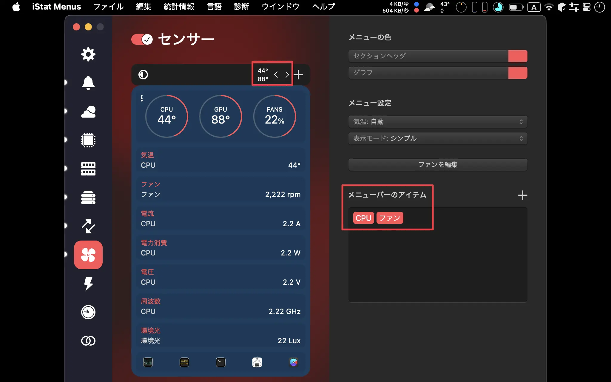Click the cyan pie chart menu bar icon

tap(498, 7)
